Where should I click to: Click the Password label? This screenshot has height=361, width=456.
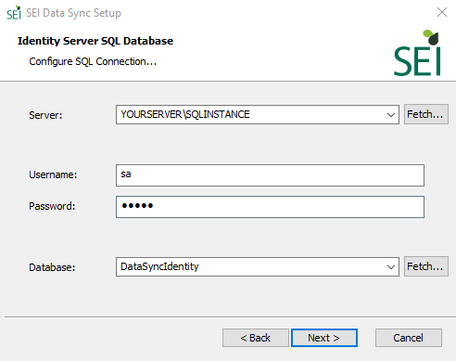coord(52,206)
